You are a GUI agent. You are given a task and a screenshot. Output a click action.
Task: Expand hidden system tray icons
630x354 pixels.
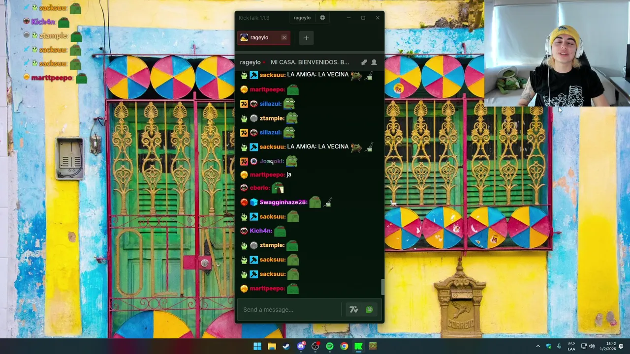click(538, 346)
